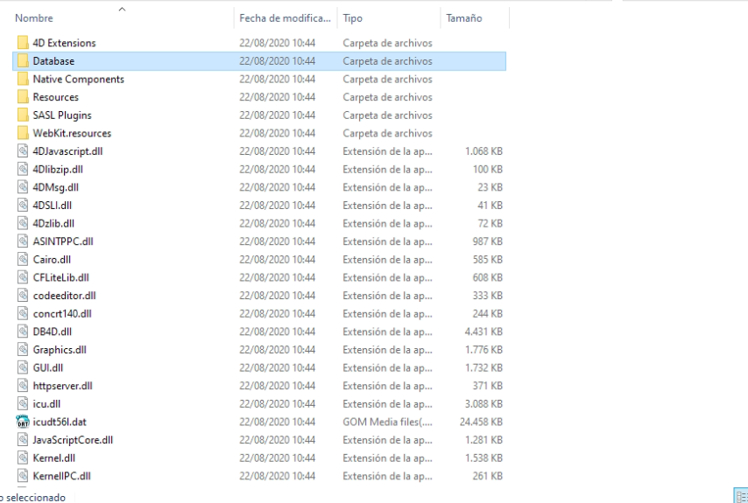Viewport: 748px width, 503px height.
Task: Click the 4Dzlib.dll file icon
Action: pos(23,223)
